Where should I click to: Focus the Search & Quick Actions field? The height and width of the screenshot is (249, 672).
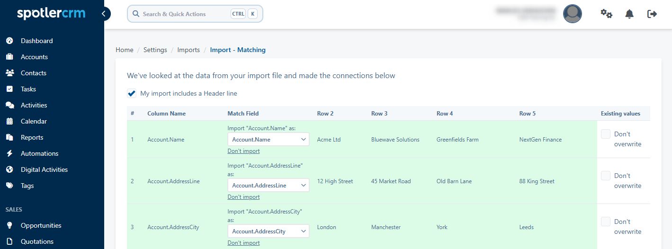pyautogui.click(x=195, y=14)
